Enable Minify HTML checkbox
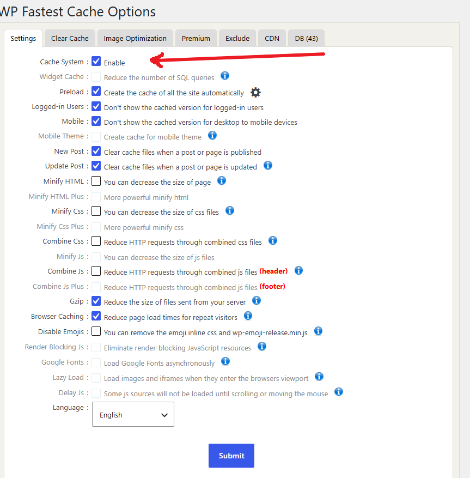Image resolution: width=470 pixels, height=478 pixels. 96,181
